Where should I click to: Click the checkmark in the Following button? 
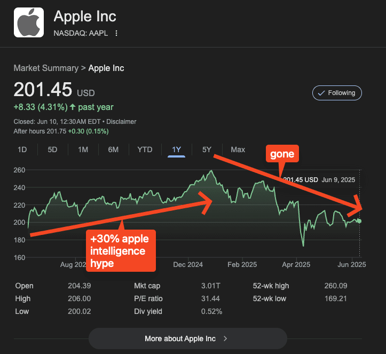point(321,93)
